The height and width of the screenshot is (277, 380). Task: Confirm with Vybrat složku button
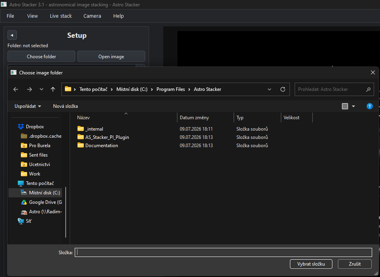point(311,264)
